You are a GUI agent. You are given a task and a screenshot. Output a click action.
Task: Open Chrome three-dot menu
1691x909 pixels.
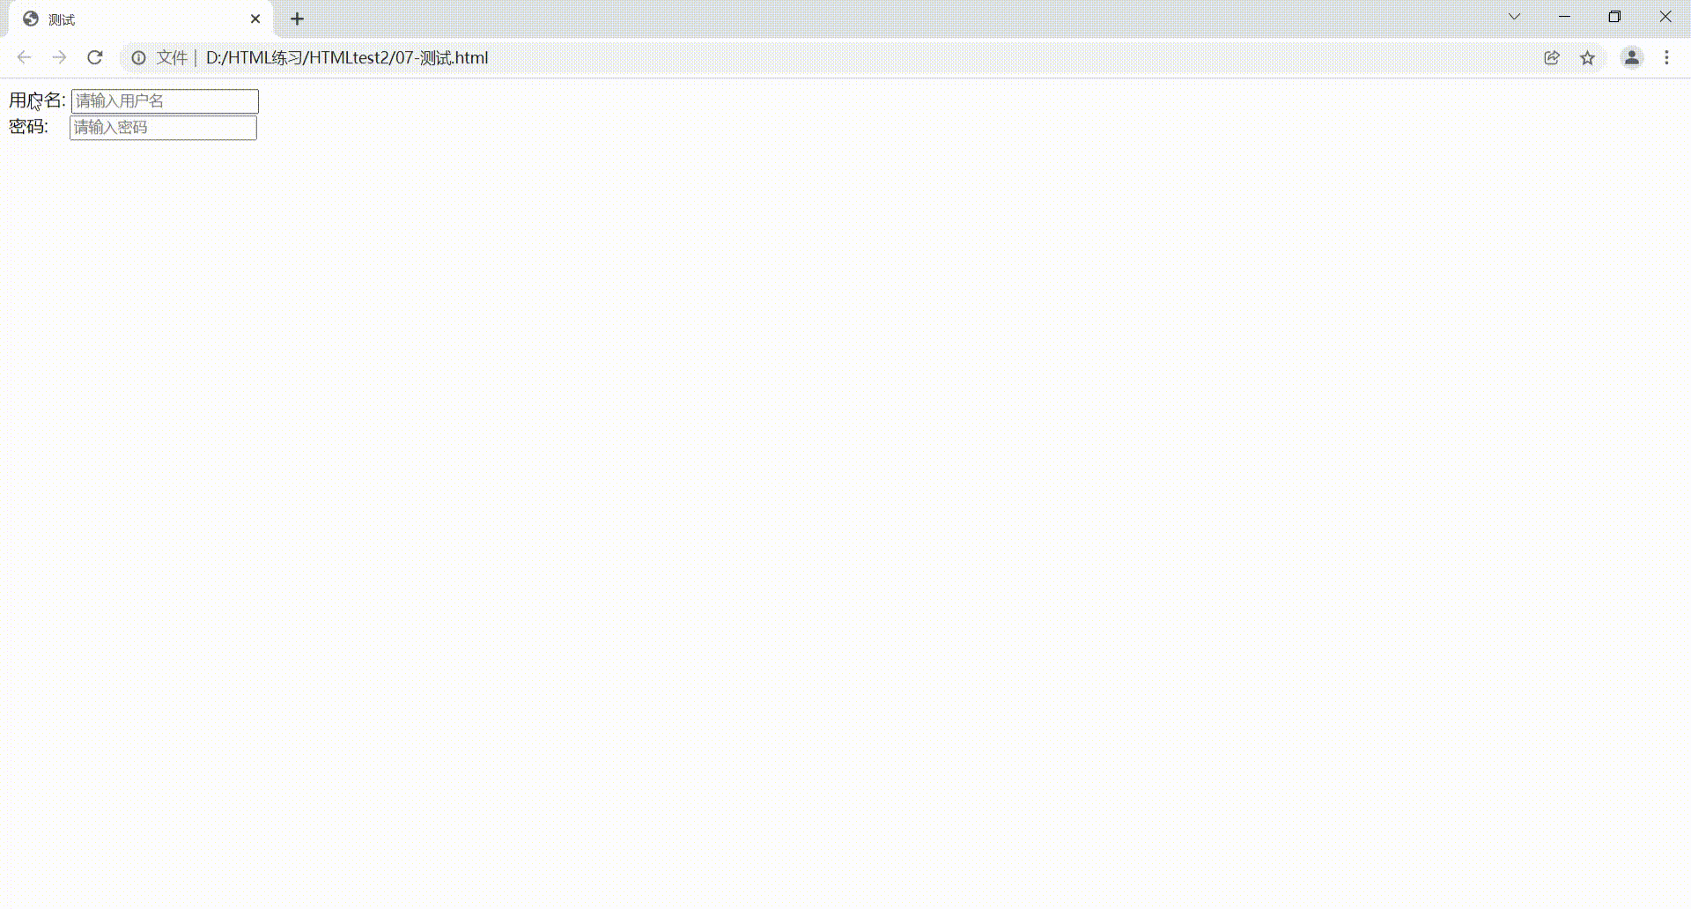click(x=1666, y=57)
